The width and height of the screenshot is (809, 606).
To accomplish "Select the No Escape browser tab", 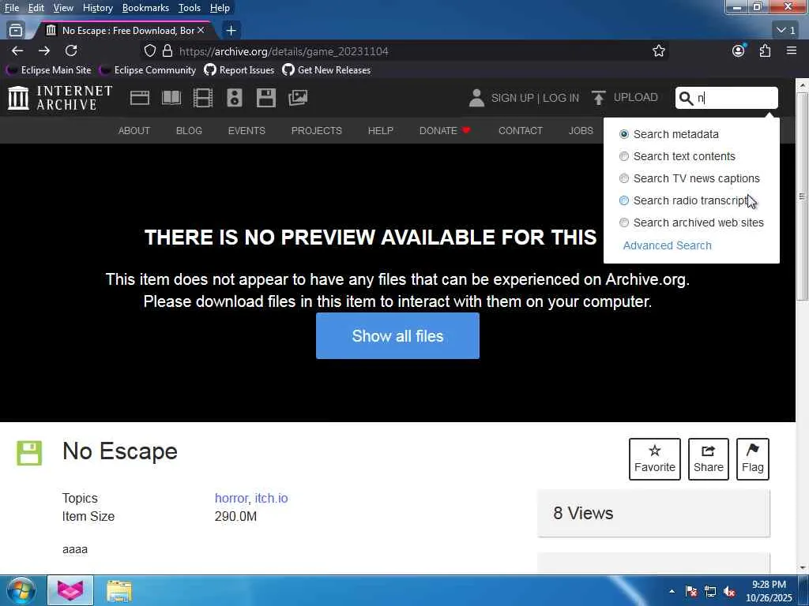I will pos(124,31).
